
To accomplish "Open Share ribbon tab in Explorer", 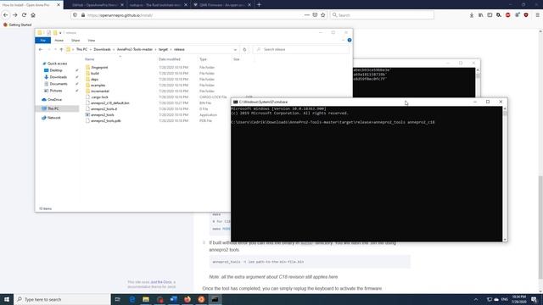I will [x=76, y=41].
